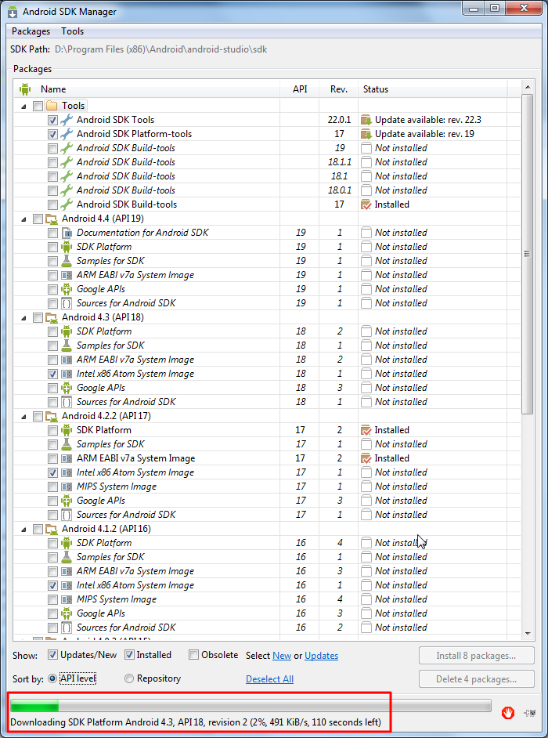Screen dimensions: 548x738
Task: Click the package list scrollbar down arrow
Action: pos(528,633)
